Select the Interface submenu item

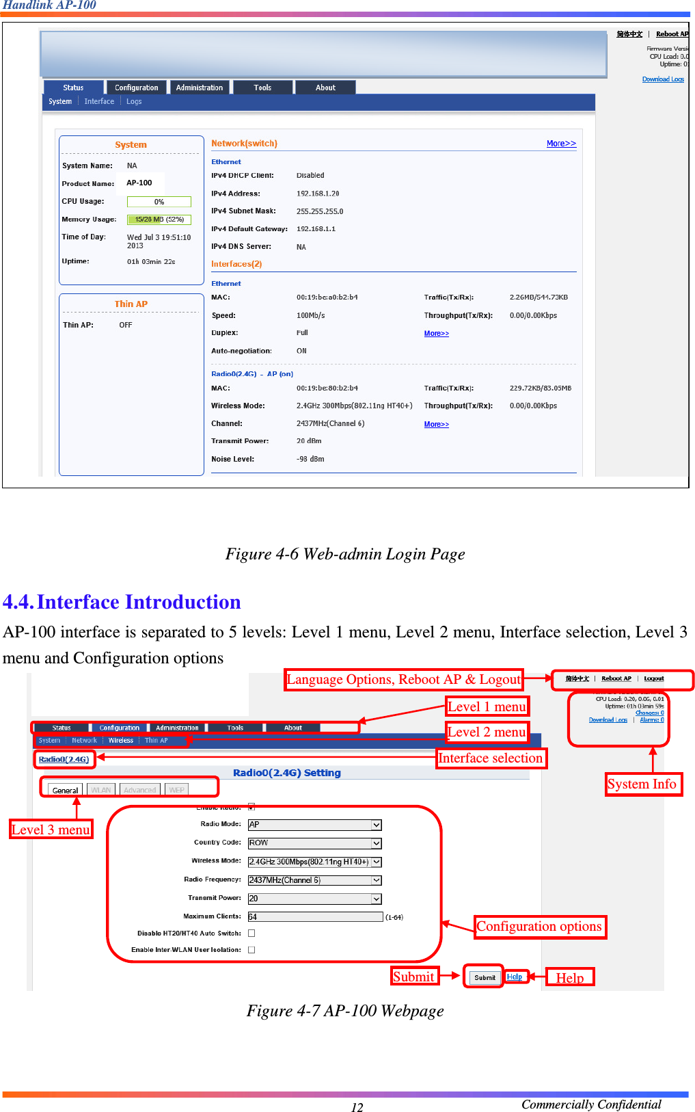[99, 101]
